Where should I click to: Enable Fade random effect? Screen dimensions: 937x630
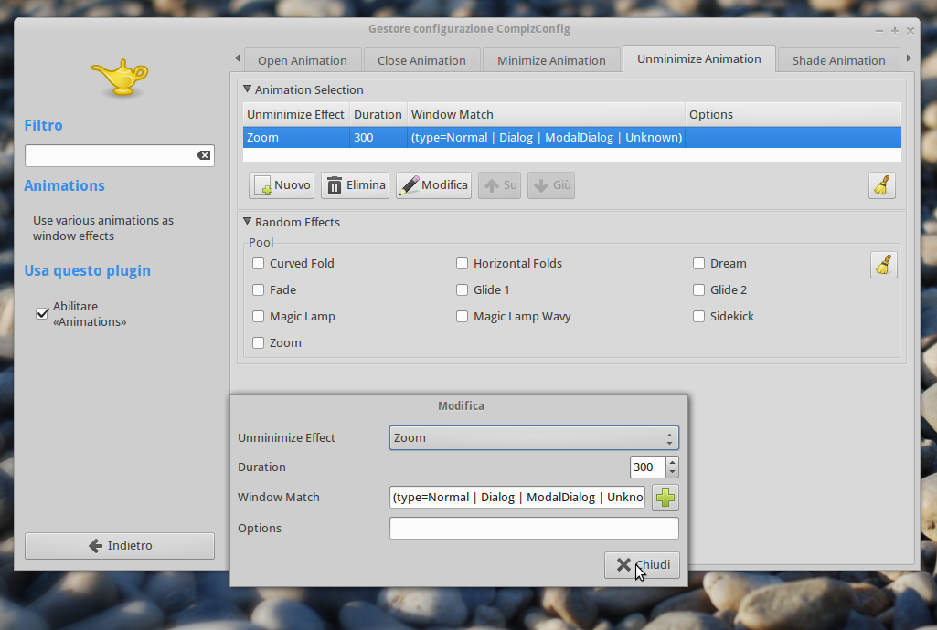258,290
